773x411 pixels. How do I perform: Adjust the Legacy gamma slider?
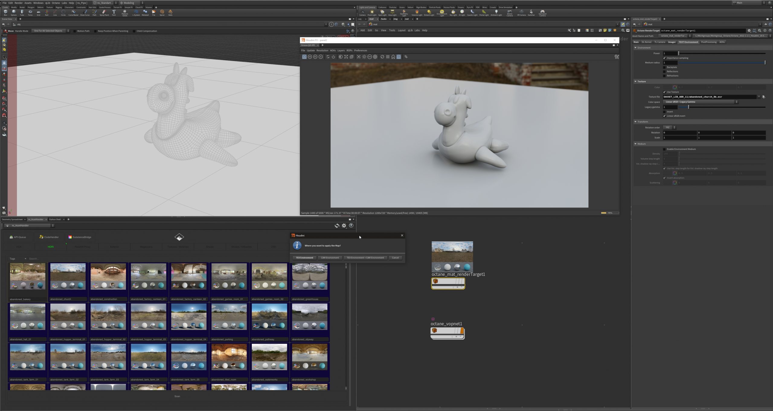688,107
